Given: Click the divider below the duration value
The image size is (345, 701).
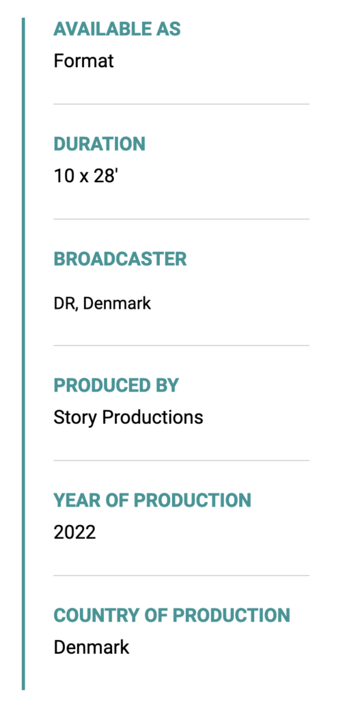Looking at the screenshot, I should coord(181,219).
